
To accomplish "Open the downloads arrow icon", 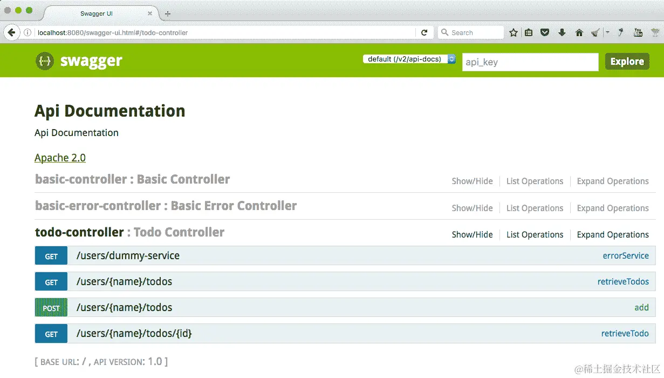I will coord(562,33).
